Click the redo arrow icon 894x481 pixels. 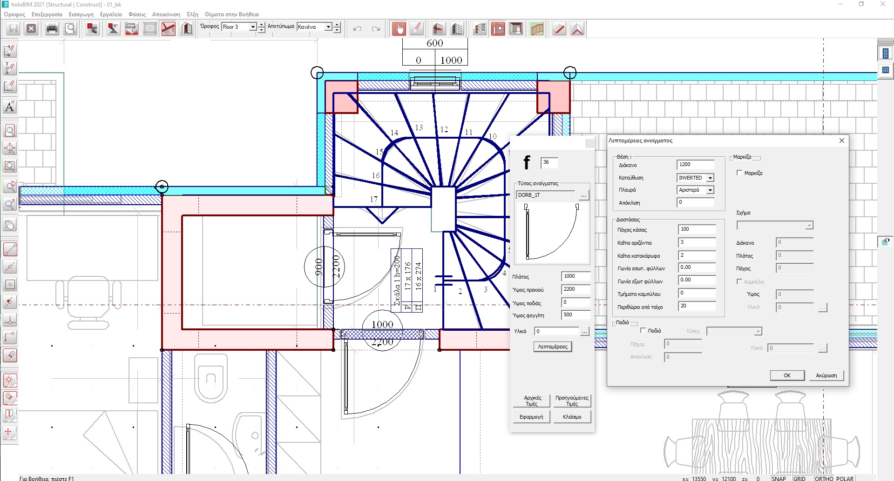376,29
